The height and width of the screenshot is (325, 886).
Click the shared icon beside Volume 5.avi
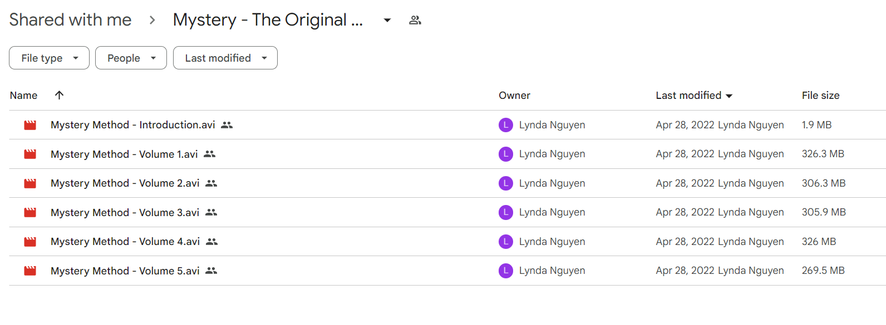211,271
